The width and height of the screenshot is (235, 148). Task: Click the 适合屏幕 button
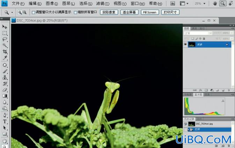point(129,13)
